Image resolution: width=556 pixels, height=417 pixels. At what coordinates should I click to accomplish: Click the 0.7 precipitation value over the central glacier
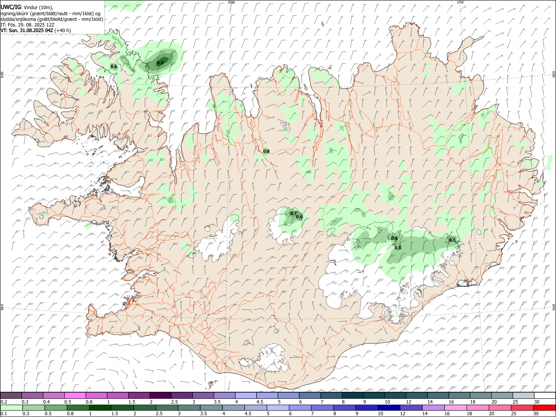click(294, 213)
